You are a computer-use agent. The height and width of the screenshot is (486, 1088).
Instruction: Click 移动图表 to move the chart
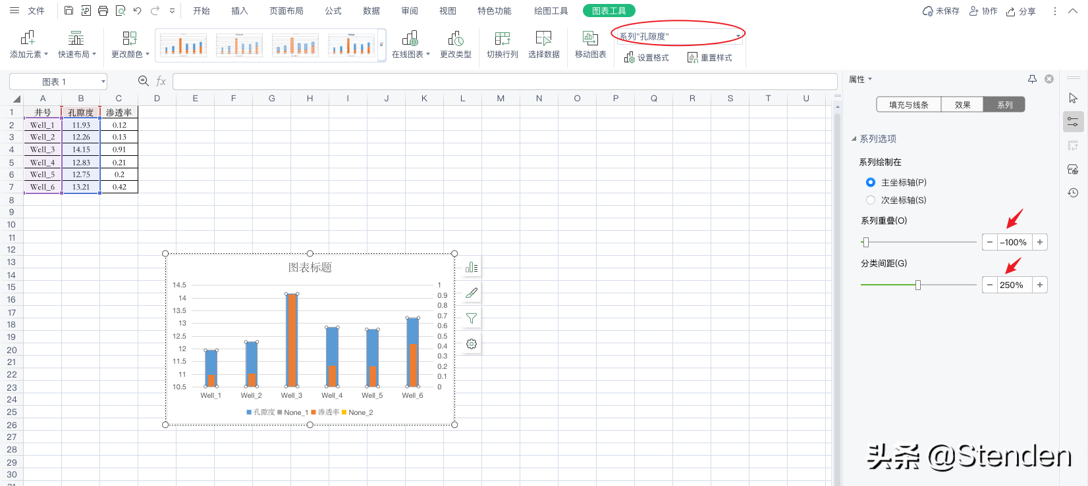(591, 45)
